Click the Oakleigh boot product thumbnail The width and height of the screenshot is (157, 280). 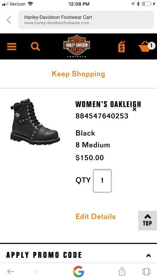tap(35, 122)
